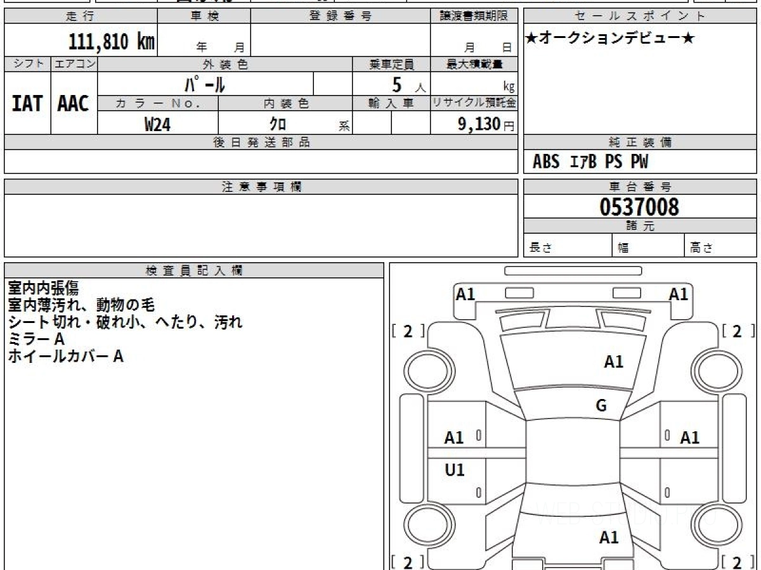The height and width of the screenshot is (570, 761).
Task: Click the note 室内薄汚れ、動物の毛
Action: click(81, 305)
